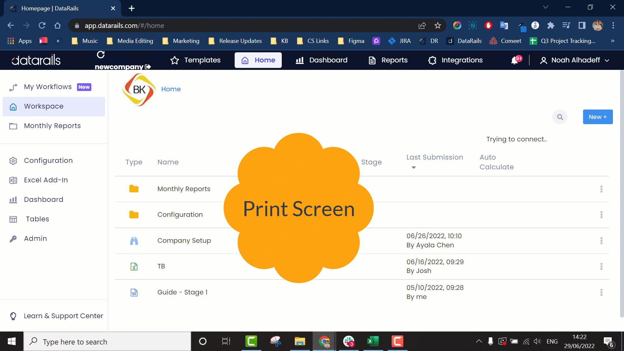Image resolution: width=624 pixels, height=351 pixels.
Task: Click the Type column header
Action: coord(134,162)
